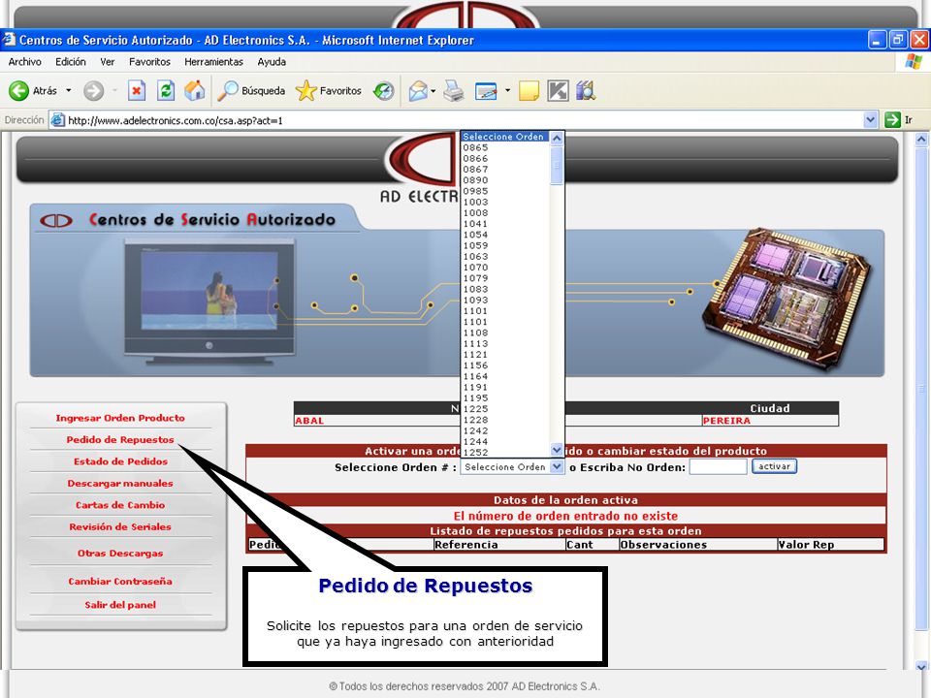Screen dimensions: 931x698
Task: Open edit icon dropdown arrow
Action: [507, 91]
